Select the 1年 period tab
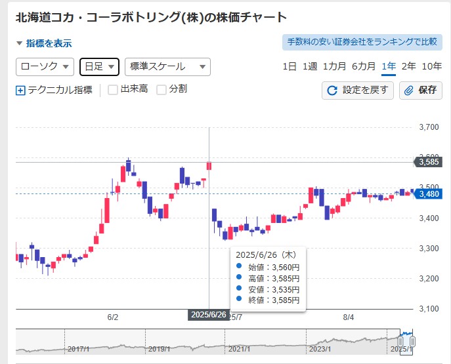This screenshot has width=451, height=364. pos(389,66)
